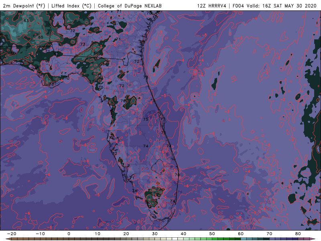
Task: Click the 10 label on the color scale
Action: [98, 234]
